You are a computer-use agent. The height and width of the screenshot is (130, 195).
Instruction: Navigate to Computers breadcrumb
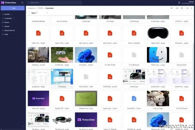[x=31, y=8]
